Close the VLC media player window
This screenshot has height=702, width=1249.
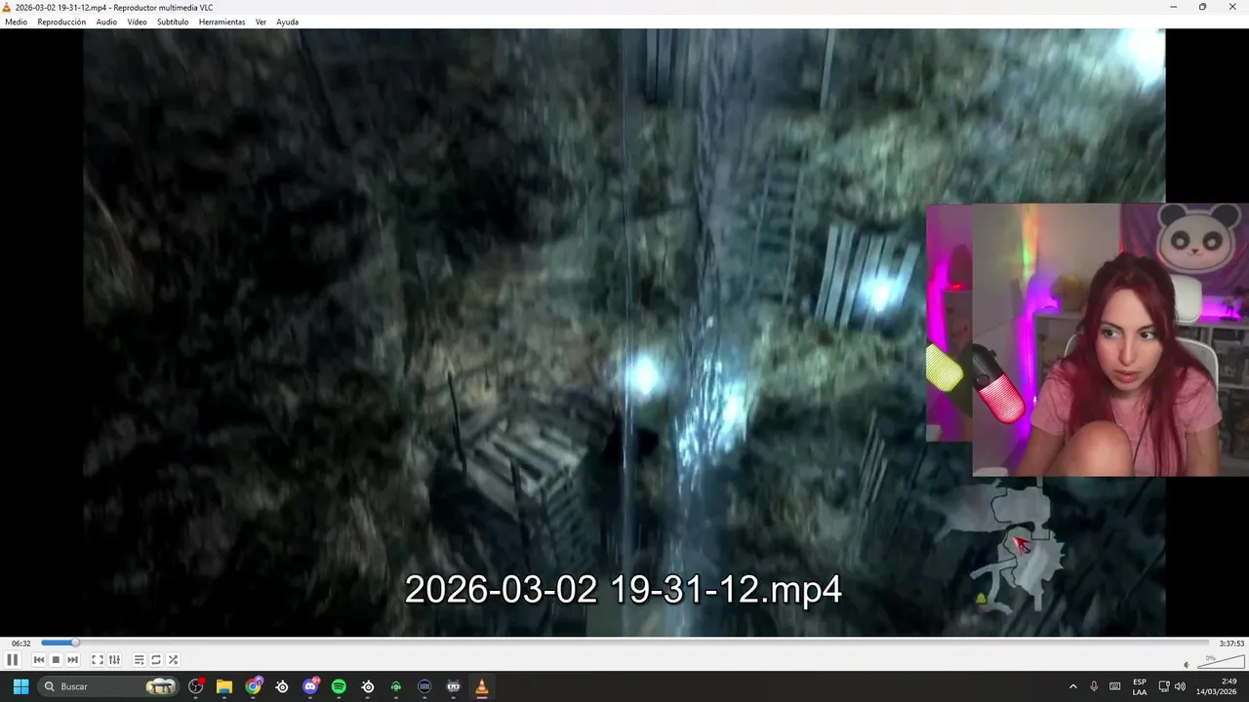point(1231,7)
